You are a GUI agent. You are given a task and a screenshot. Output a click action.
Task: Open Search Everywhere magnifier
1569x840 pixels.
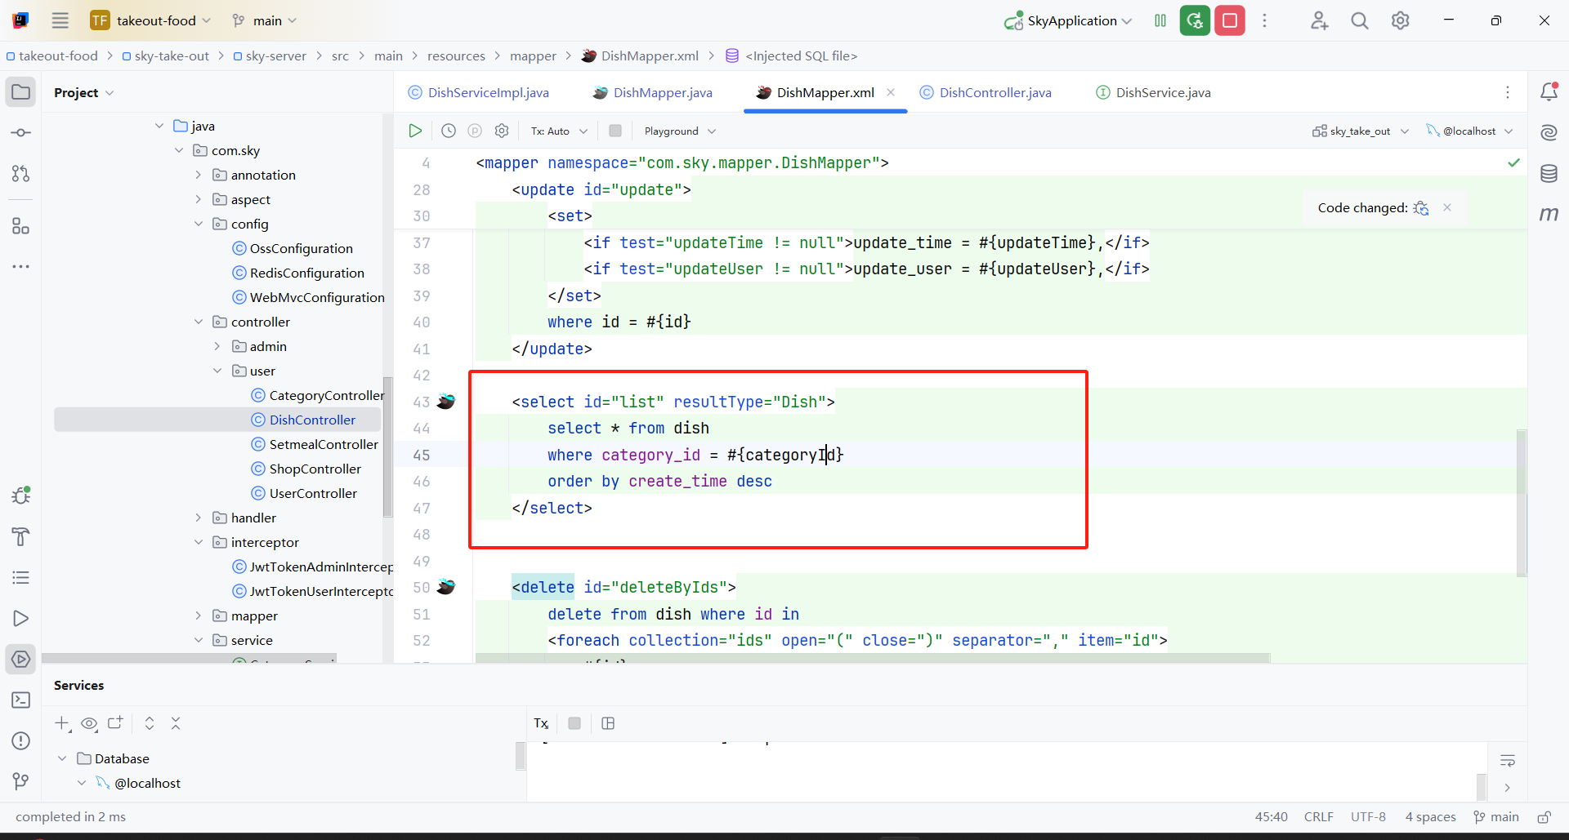click(1360, 20)
